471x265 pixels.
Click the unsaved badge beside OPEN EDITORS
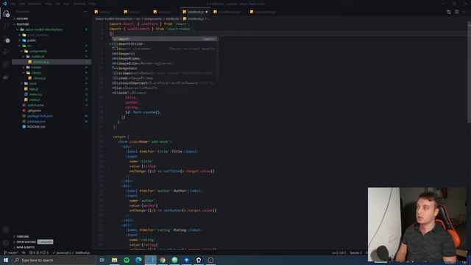coord(45,242)
